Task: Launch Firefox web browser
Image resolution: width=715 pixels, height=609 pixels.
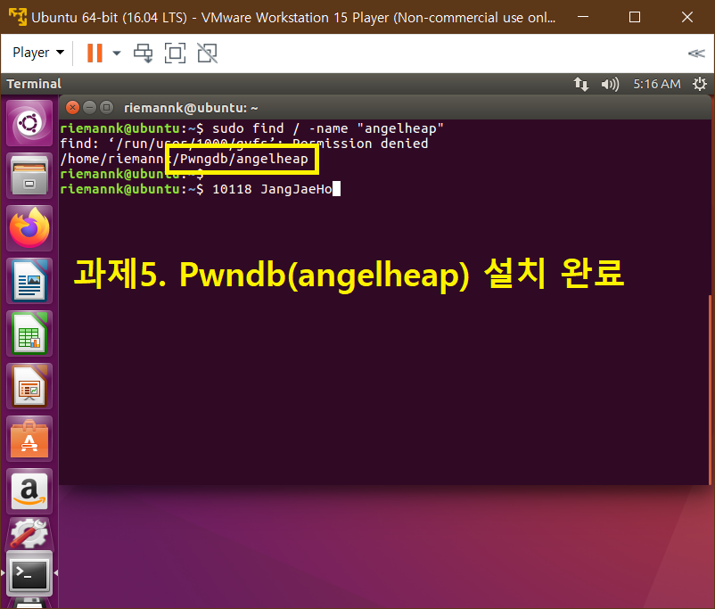Action: pyautogui.click(x=29, y=228)
